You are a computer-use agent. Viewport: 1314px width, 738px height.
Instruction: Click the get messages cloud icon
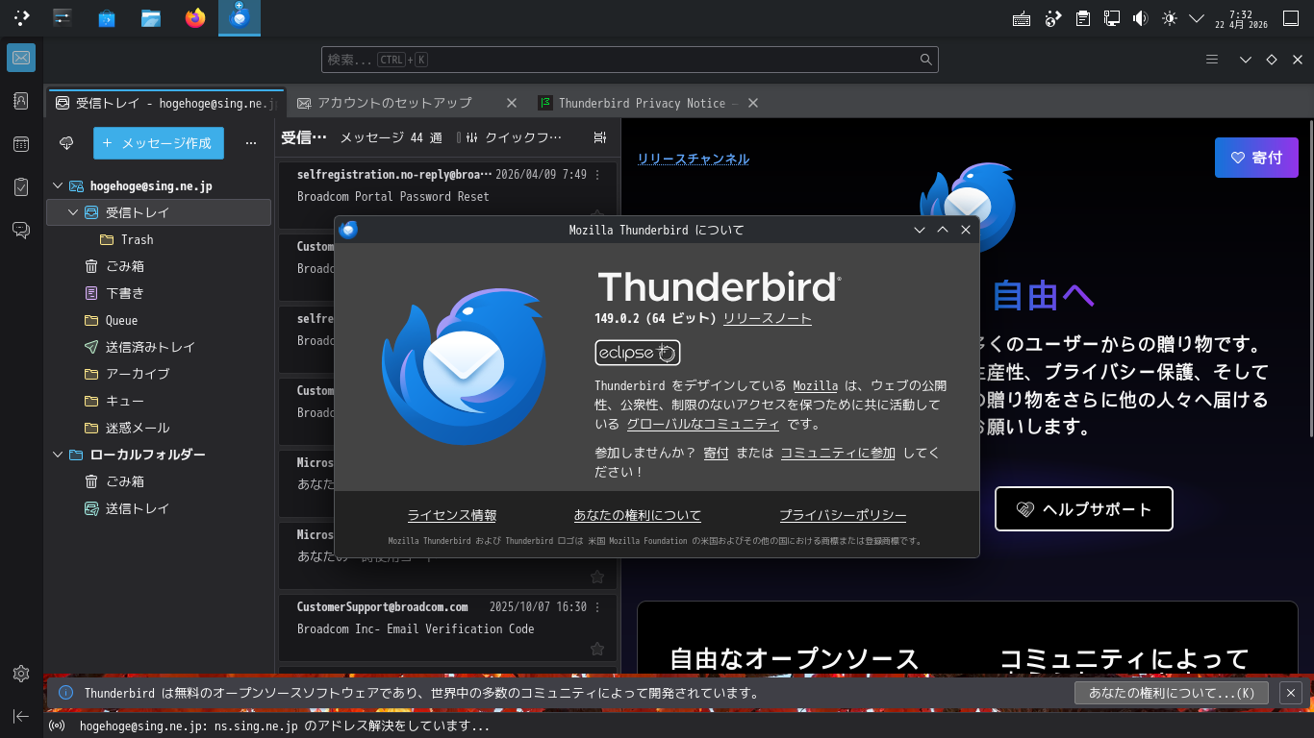point(66,143)
